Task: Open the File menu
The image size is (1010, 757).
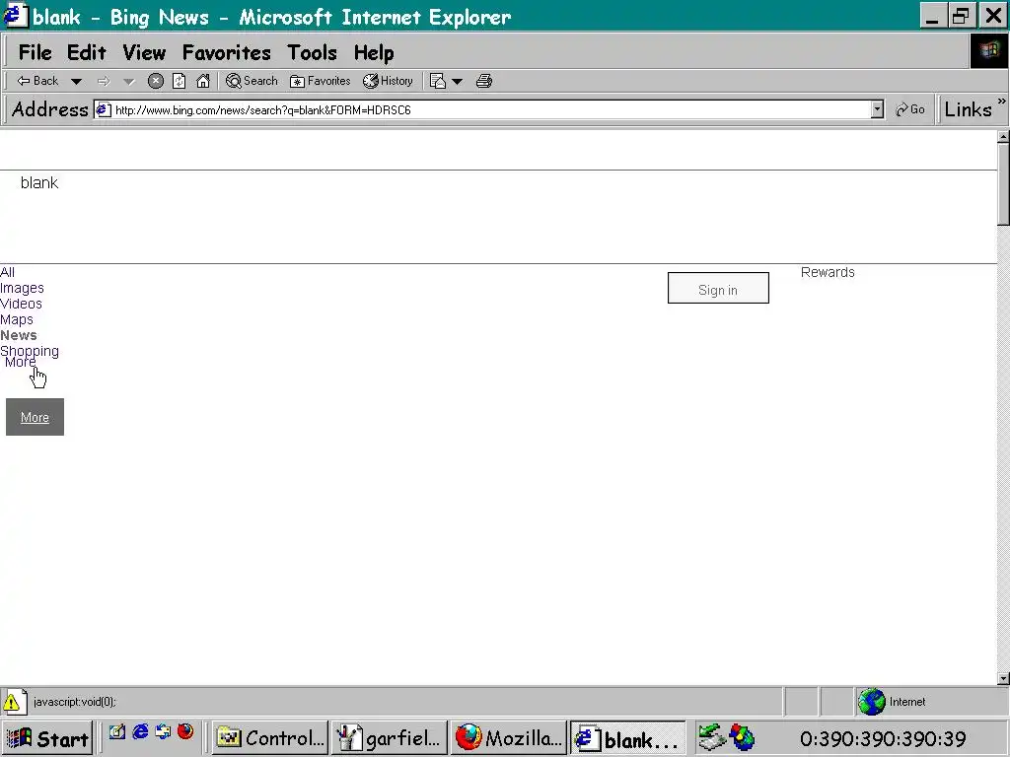Action: coord(35,53)
